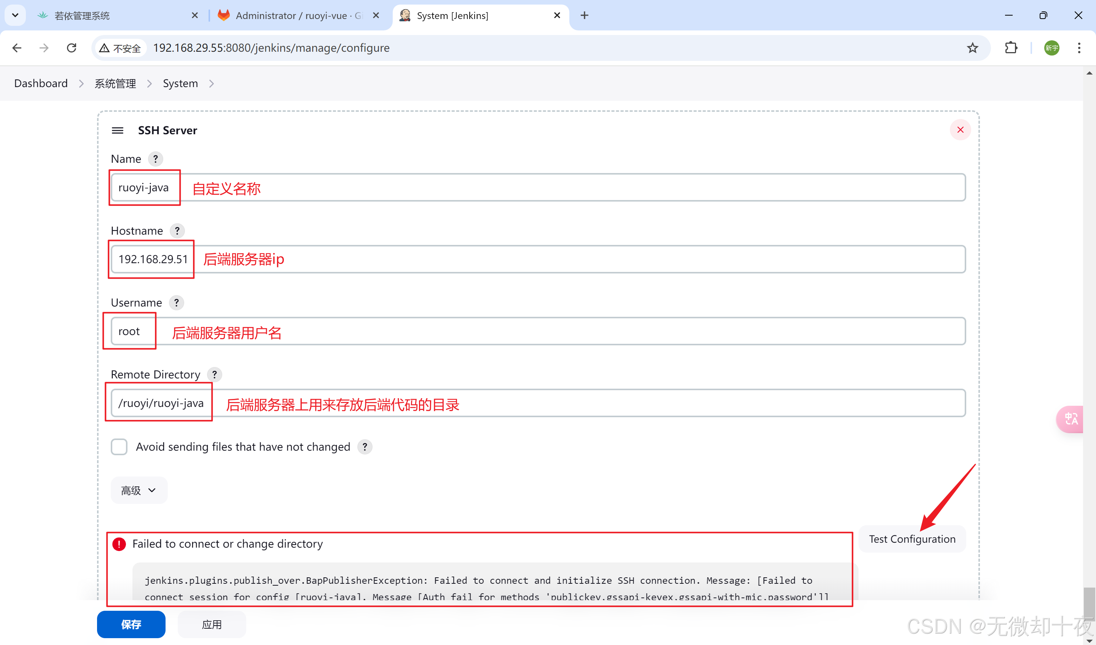Open the tab search dropdown arrow
This screenshot has height=645, width=1096.
pos(15,15)
